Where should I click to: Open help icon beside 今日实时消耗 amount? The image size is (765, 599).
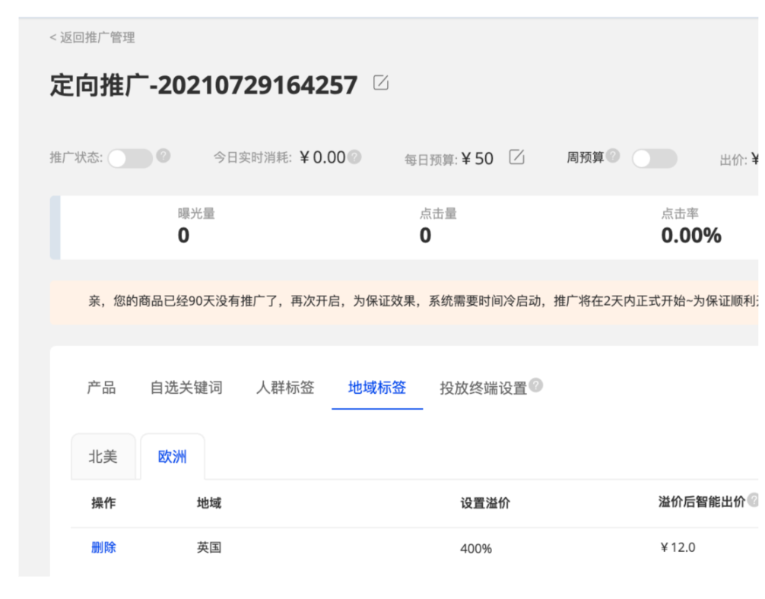coord(354,157)
